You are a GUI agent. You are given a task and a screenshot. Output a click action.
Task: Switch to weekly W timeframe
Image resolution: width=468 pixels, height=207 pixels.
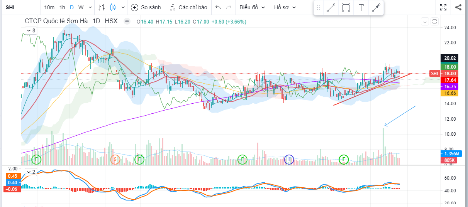[81, 7]
